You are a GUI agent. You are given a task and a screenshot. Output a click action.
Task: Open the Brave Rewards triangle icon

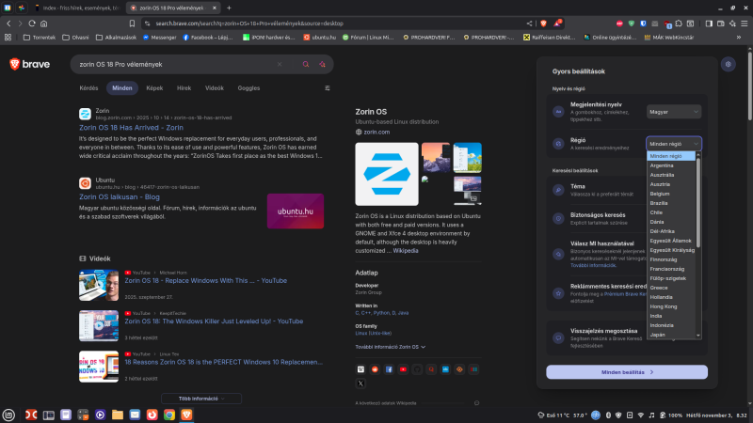(x=557, y=23)
